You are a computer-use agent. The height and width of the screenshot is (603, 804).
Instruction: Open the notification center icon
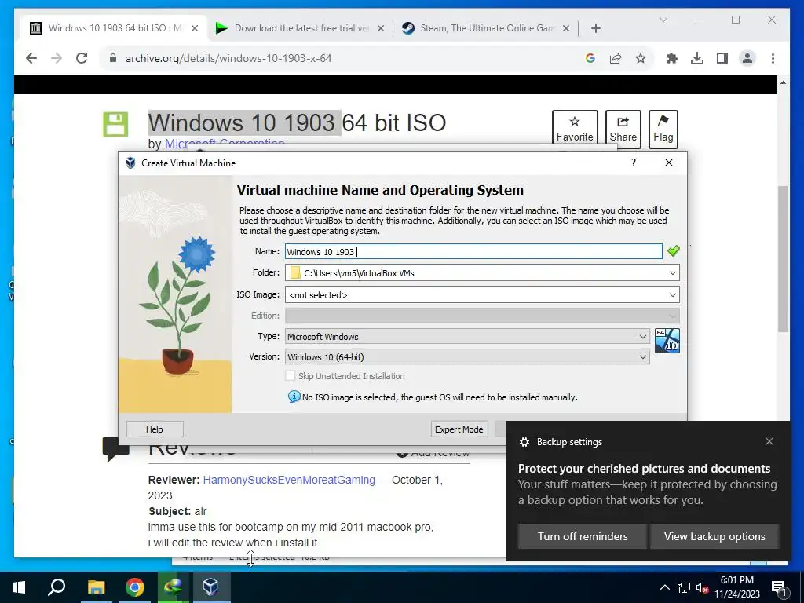pyautogui.click(x=780, y=588)
